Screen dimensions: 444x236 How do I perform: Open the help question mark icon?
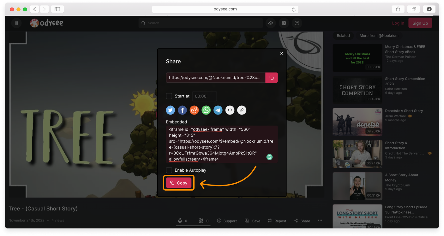coord(297,23)
